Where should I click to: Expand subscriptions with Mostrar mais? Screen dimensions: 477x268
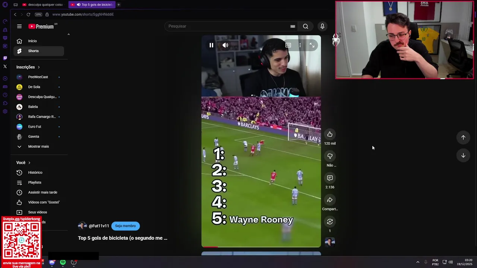pyautogui.click(x=39, y=147)
